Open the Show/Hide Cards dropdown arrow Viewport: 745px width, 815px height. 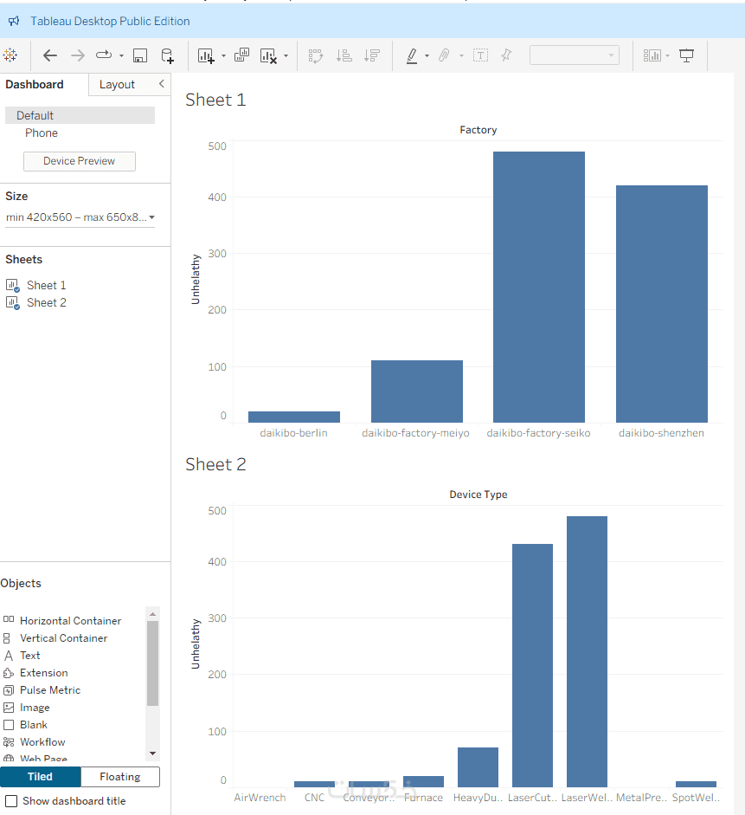click(x=667, y=55)
